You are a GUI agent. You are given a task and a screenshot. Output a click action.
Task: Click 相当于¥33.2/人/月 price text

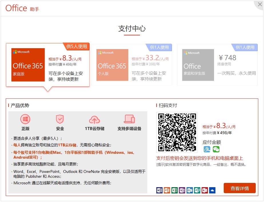150,58
